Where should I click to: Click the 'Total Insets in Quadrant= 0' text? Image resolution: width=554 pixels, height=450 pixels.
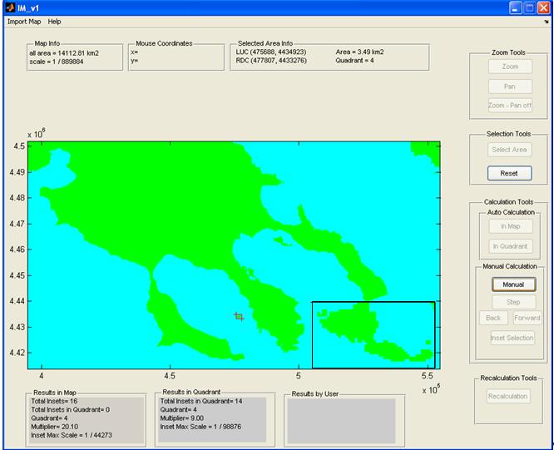tap(71, 410)
